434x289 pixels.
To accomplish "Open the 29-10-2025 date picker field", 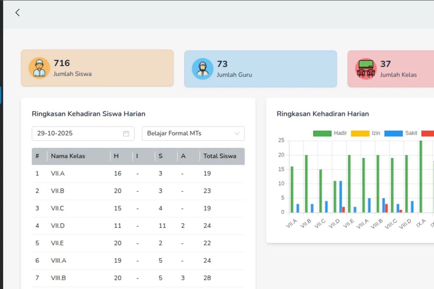I will (83, 134).
